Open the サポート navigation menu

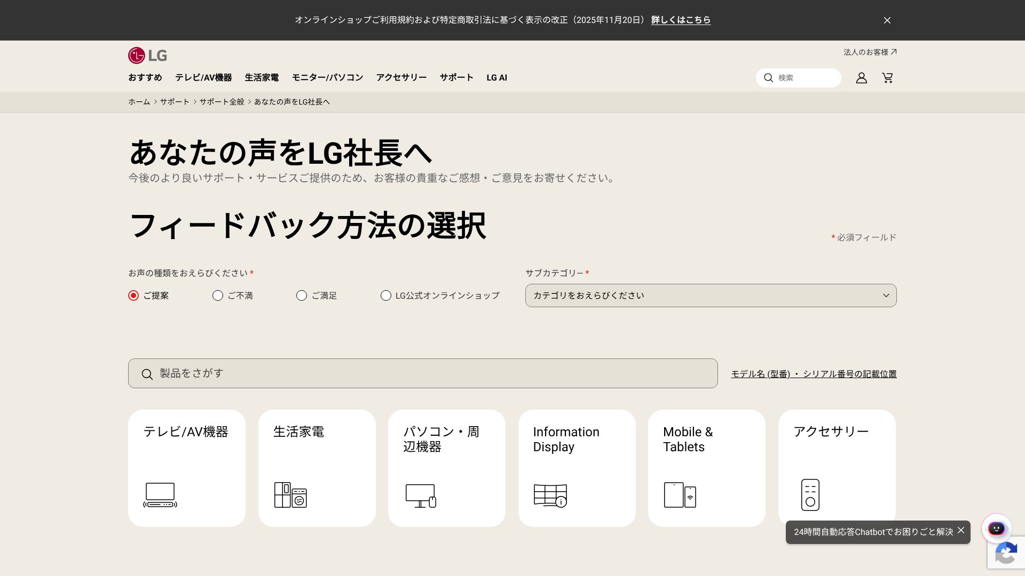(x=456, y=78)
